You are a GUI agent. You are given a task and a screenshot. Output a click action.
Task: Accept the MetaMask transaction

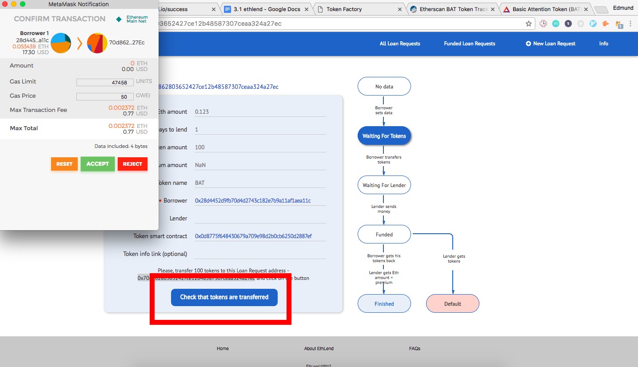(x=98, y=164)
